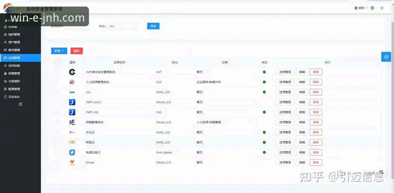Image resolution: width=394 pixels, height=193 pixels.
Task: Open 权限管理 in the sidebar
Action: pos(20,73)
